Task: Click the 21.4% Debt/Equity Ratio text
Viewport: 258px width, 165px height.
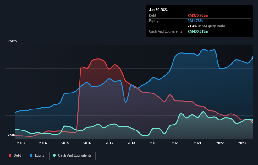Action: coord(206,26)
